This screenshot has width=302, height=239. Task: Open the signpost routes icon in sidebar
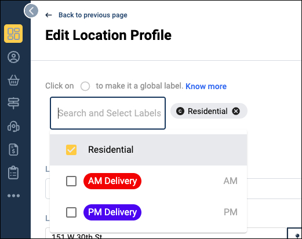pos(13,103)
